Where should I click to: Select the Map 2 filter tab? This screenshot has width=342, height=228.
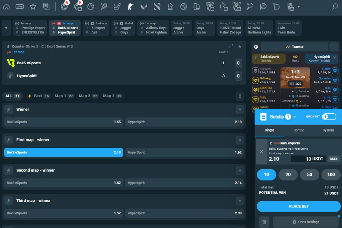88,96
